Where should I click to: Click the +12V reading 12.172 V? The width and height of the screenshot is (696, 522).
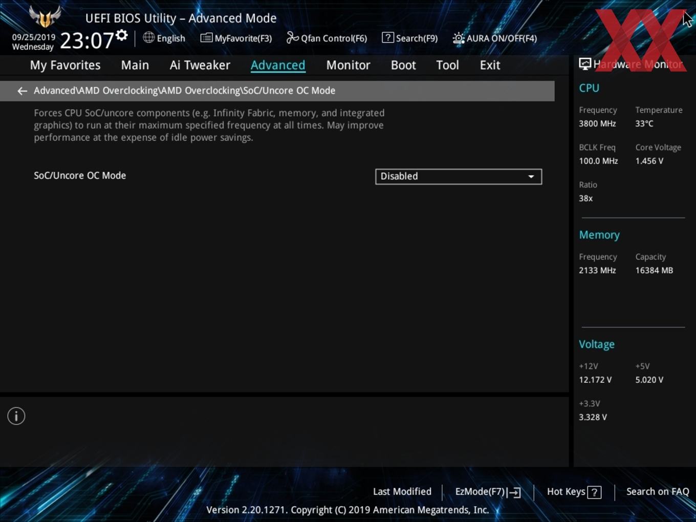pyautogui.click(x=595, y=380)
